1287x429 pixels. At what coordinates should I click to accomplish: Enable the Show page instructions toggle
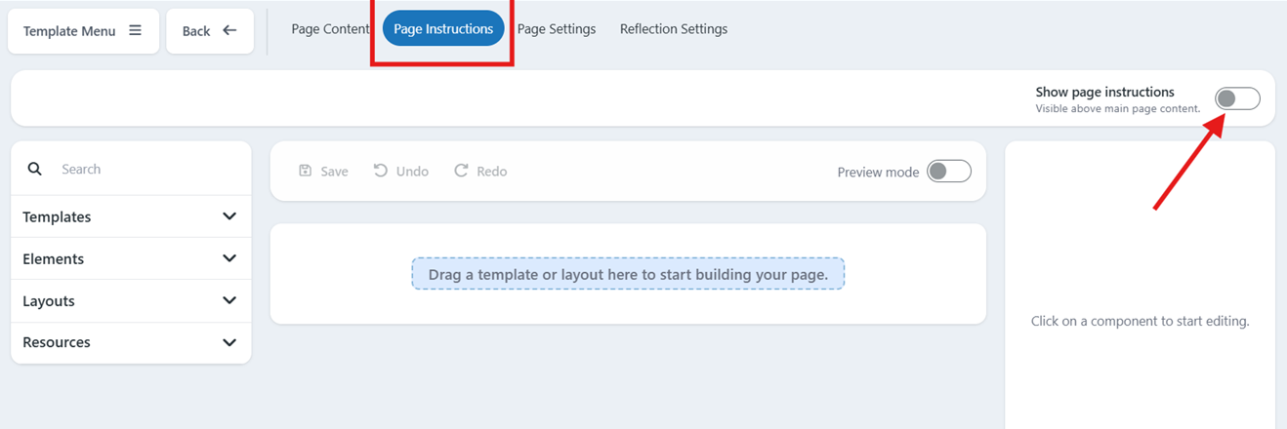[1237, 98]
